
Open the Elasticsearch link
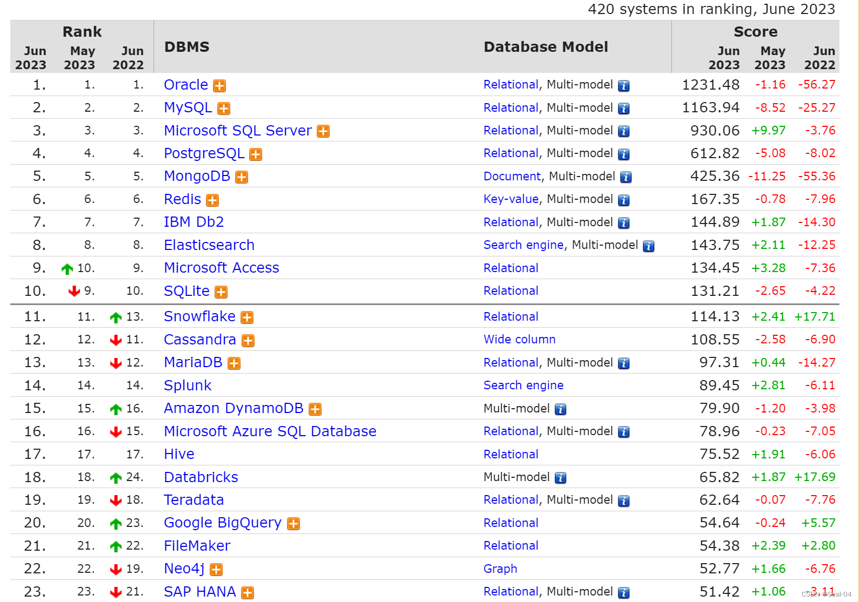tap(209, 245)
